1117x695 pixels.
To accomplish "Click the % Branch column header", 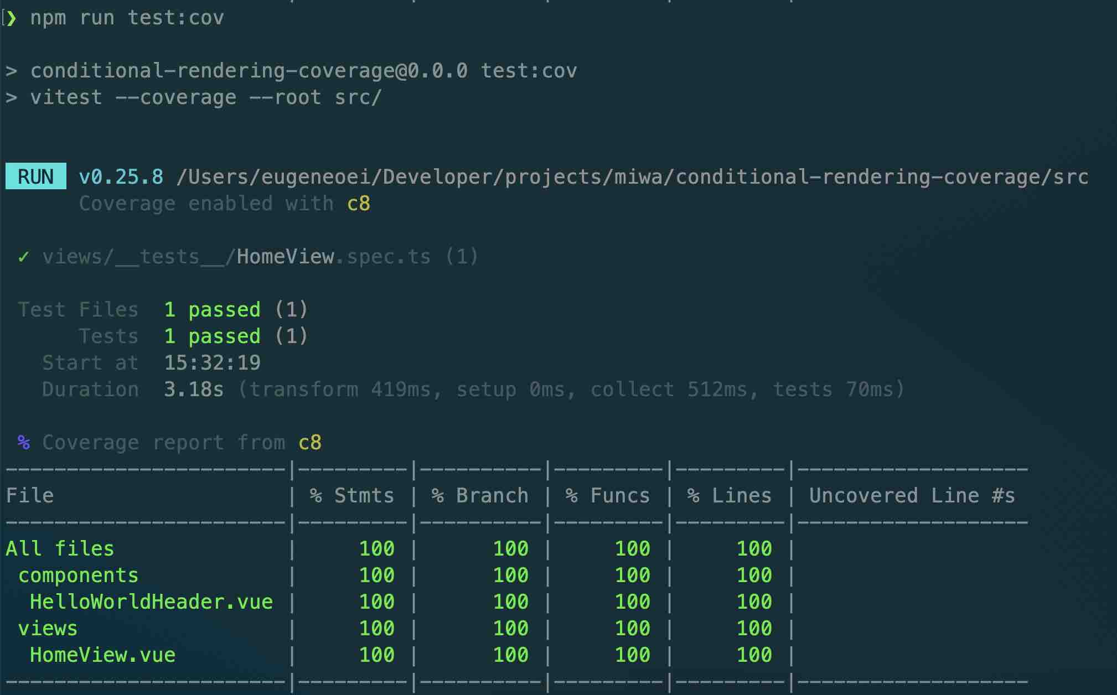I will tap(480, 496).
